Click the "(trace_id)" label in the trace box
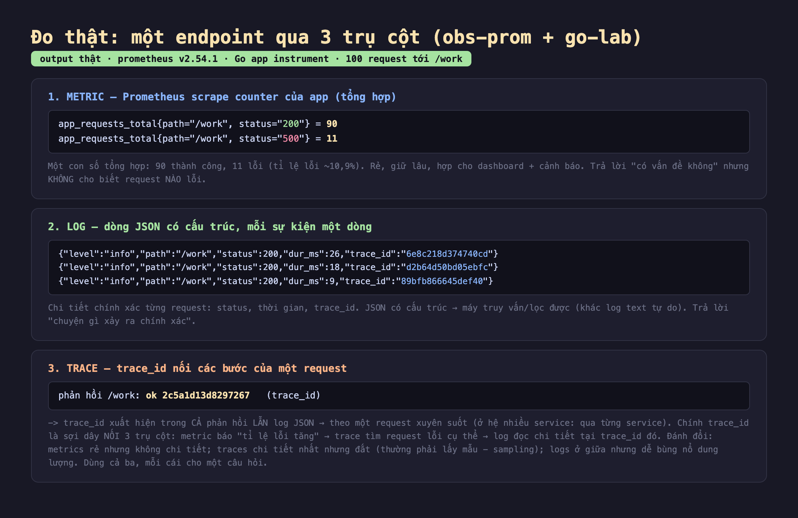 coord(293,396)
